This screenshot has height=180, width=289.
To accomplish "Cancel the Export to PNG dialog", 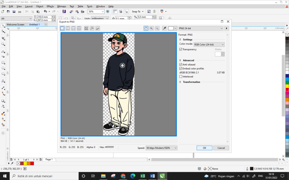I will (x=221, y=148).
